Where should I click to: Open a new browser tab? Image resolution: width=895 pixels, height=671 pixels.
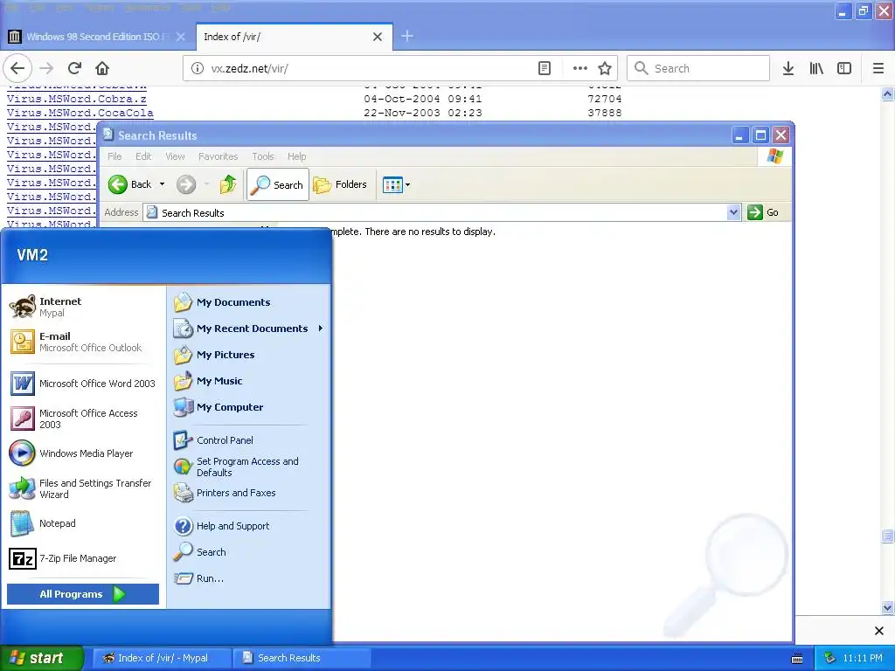[x=407, y=37]
